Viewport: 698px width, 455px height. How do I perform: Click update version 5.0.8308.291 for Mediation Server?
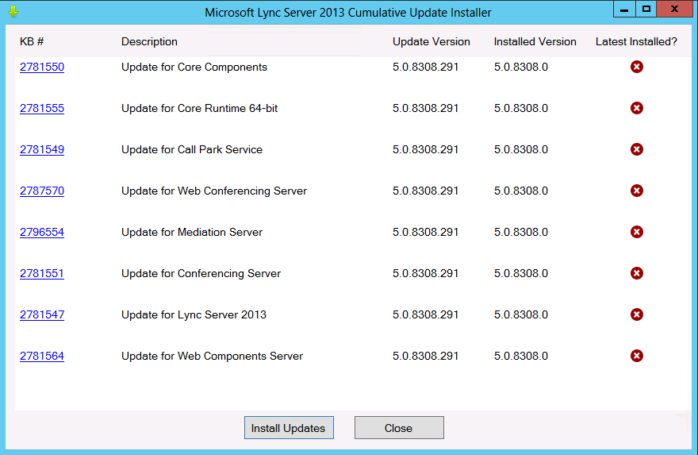425,232
